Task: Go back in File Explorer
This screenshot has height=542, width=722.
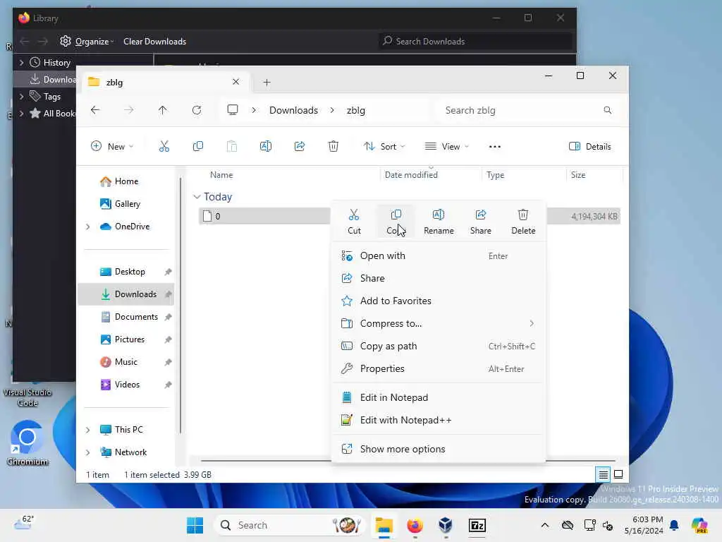Action: 95,110
